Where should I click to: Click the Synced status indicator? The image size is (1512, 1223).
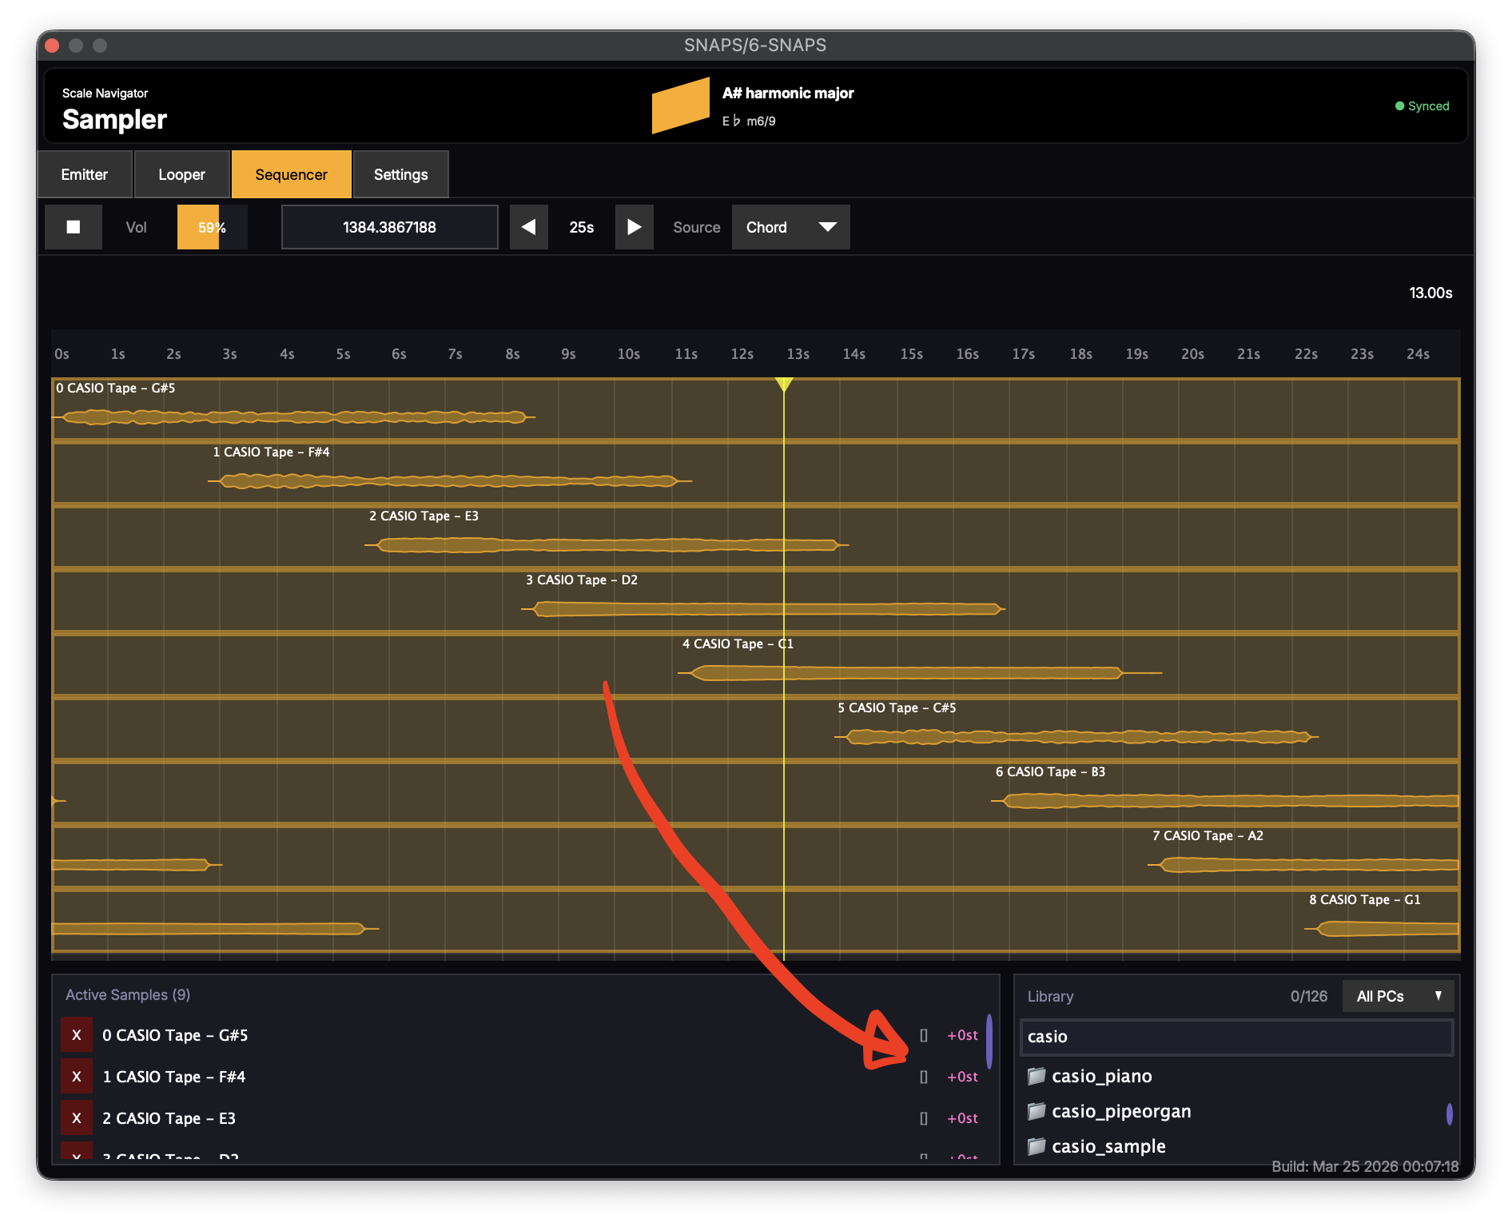pyautogui.click(x=1422, y=106)
